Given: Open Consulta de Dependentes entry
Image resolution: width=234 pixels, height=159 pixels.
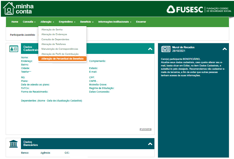Looking at the screenshot, I should point(55,39).
